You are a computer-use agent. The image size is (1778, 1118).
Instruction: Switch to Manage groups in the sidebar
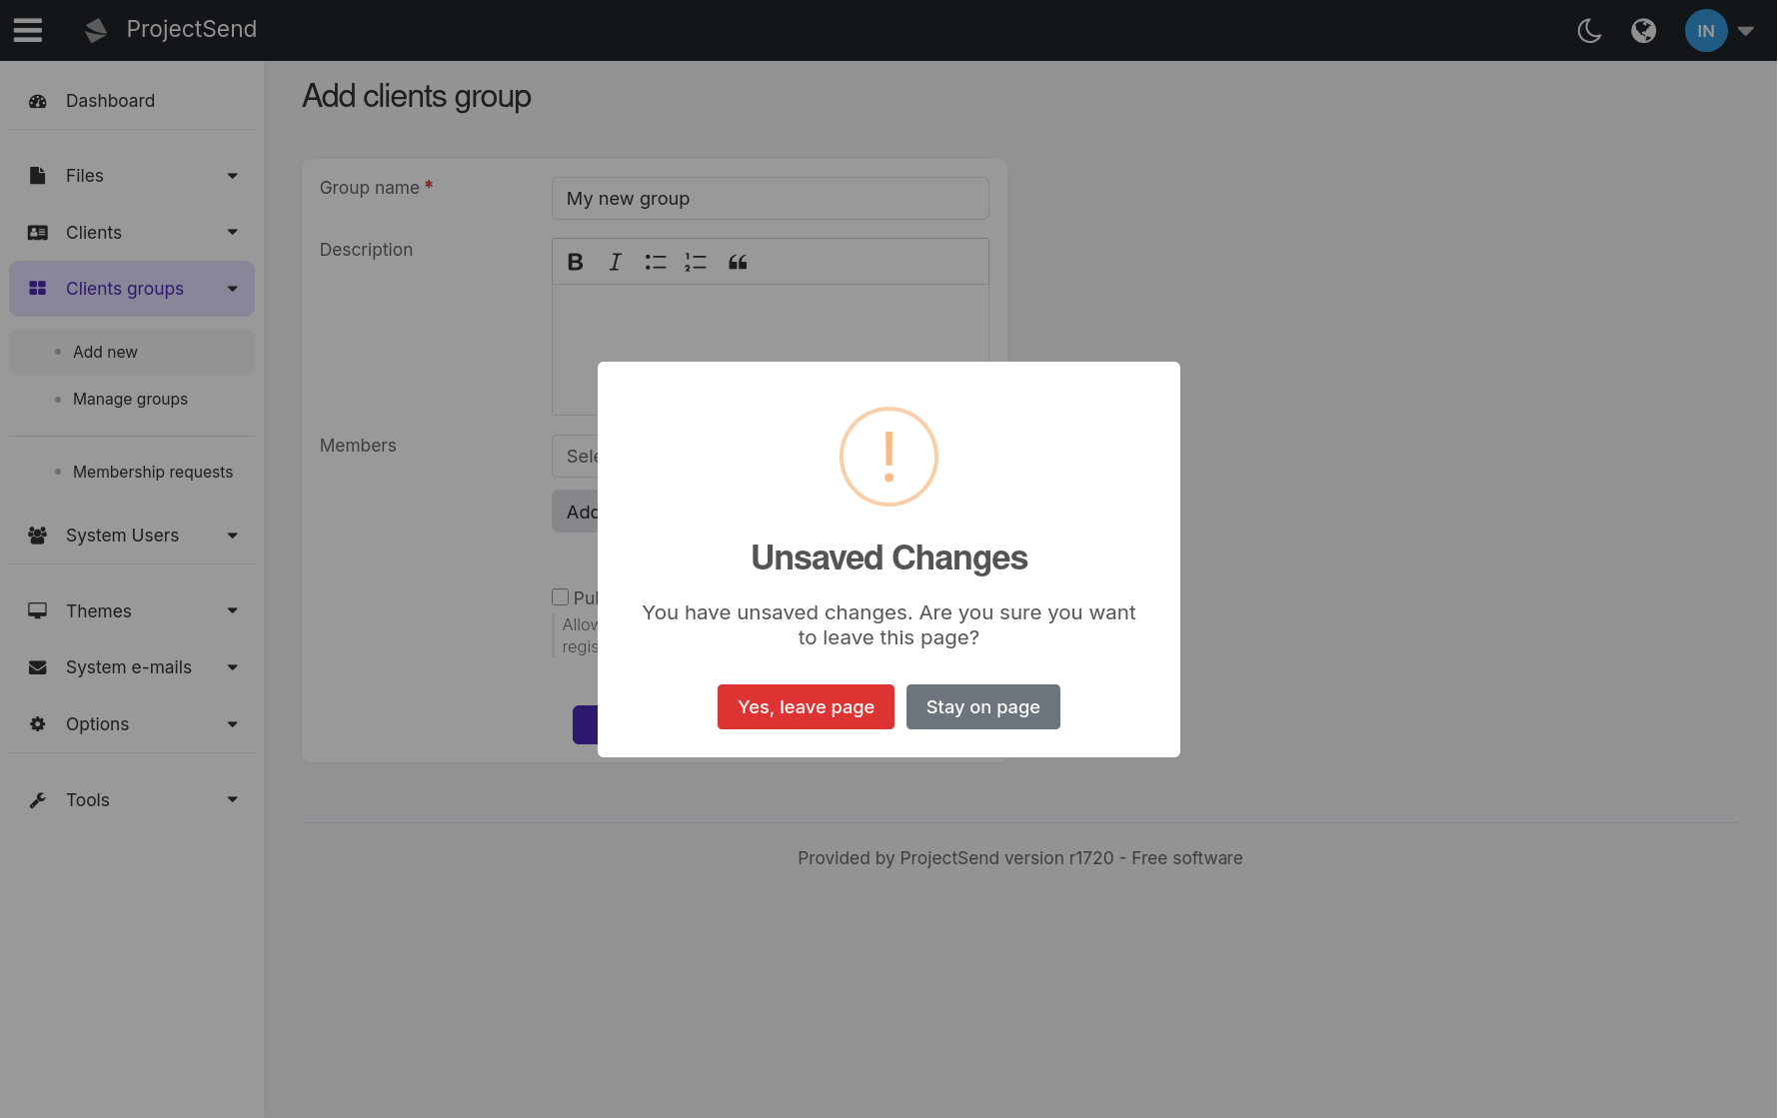pyautogui.click(x=130, y=399)
